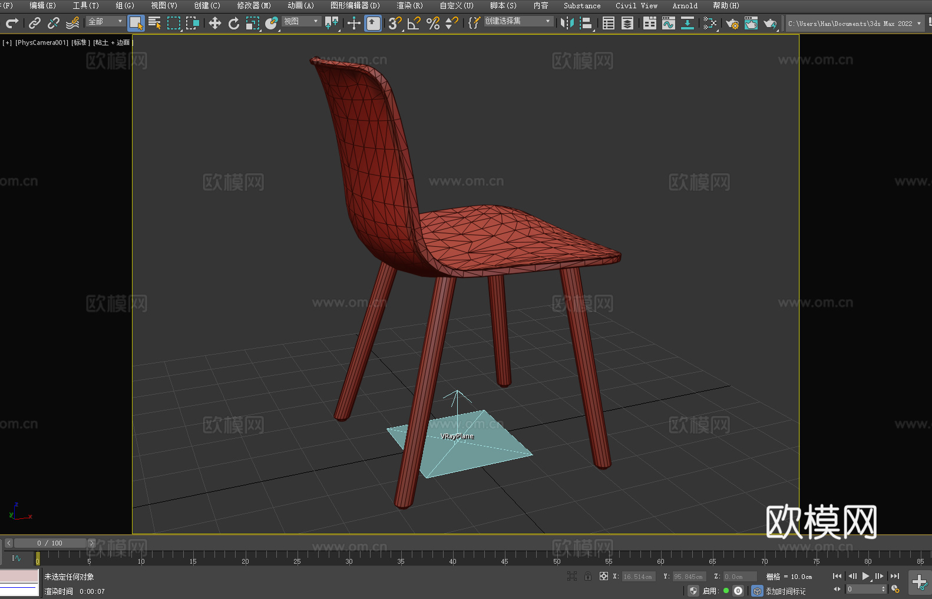Open 粘土 + 边面 viewport style menu
This screenshot has height=599, width=932.
click(x=113, y=42)
